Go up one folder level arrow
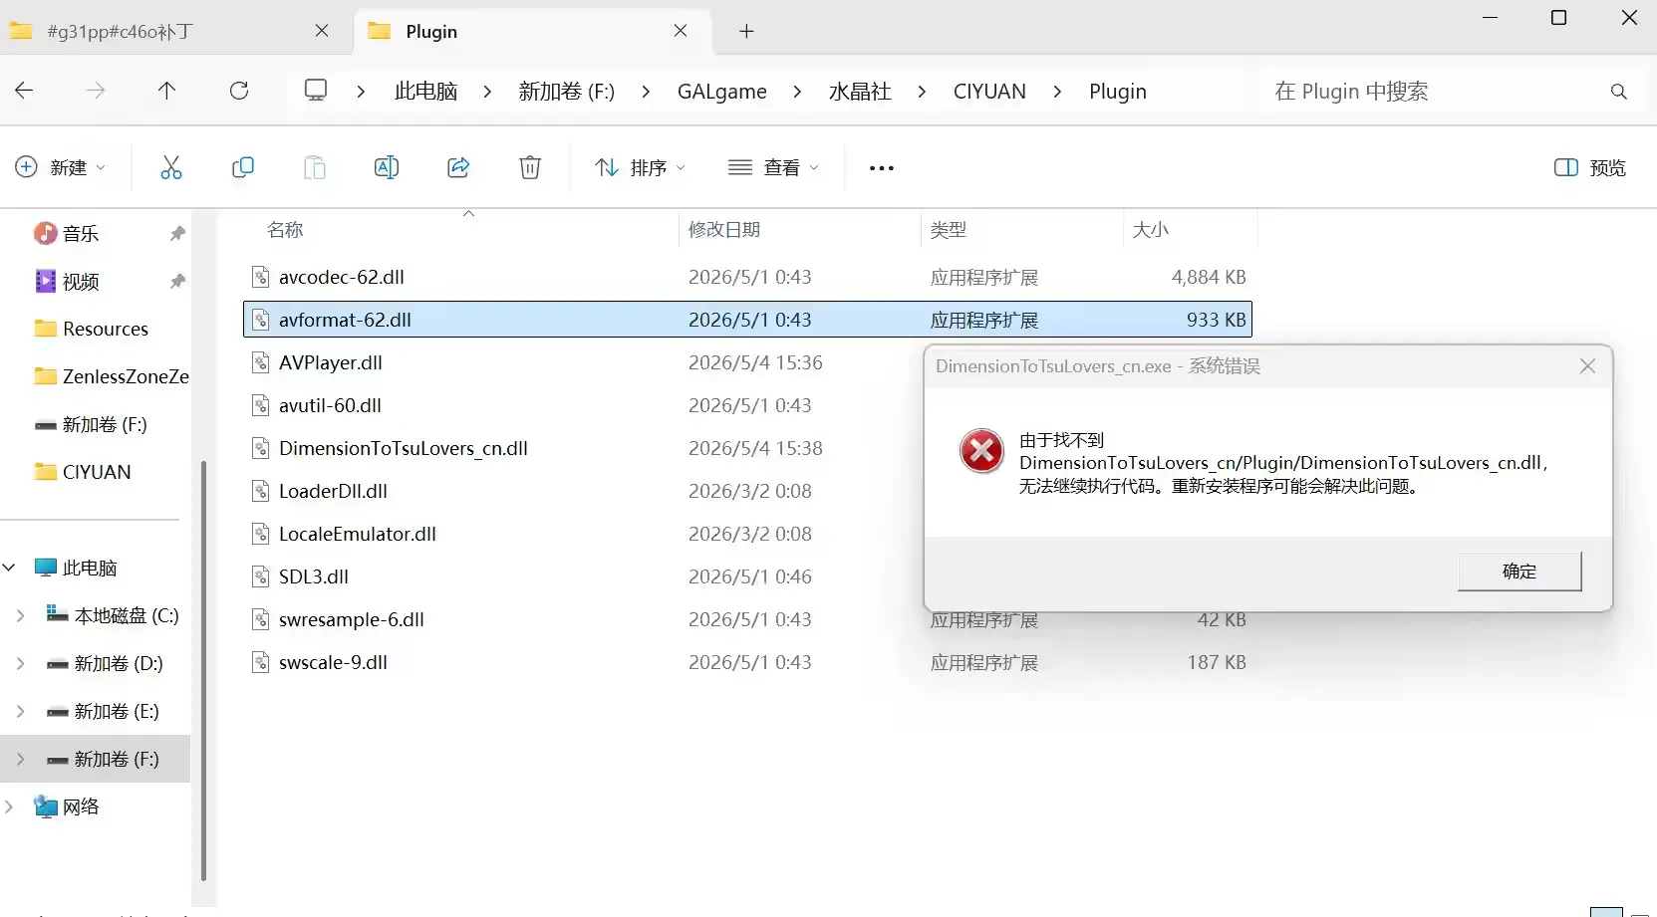Viewport: 1657px width, 917px height. (x=166, y=91)
